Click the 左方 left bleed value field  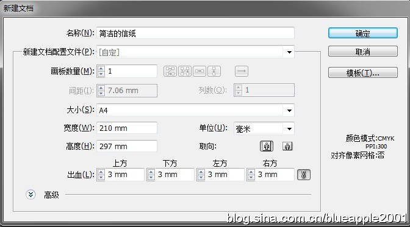225,175
